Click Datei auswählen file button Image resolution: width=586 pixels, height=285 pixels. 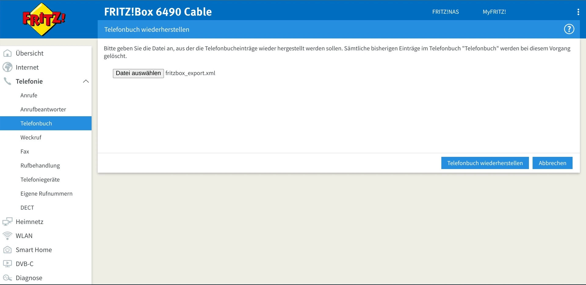138,73
